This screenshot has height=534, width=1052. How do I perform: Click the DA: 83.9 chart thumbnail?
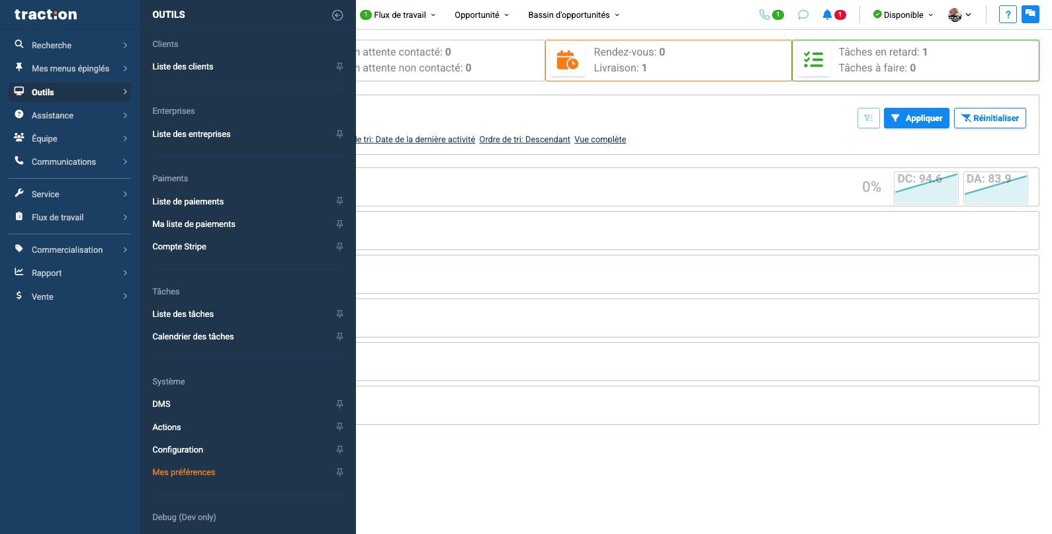click(996, 187)
